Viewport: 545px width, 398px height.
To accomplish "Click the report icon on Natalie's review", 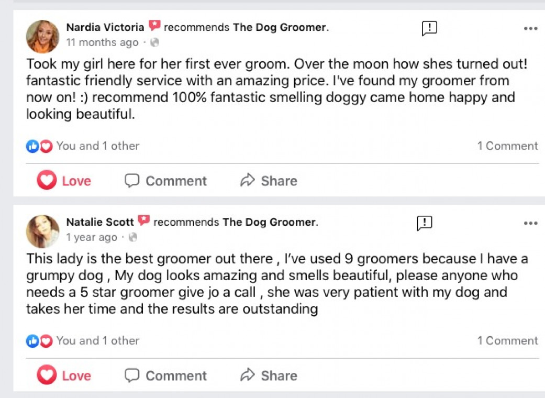I will [x=425, y=223].
